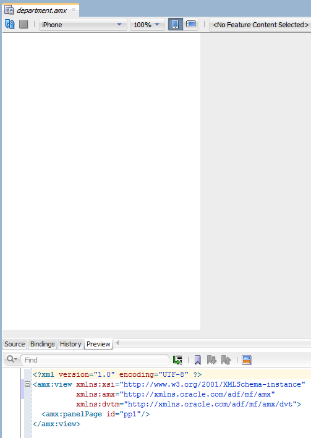Switch to the Source tab
Screen dimensions: 311x438
tap(14, 344)
